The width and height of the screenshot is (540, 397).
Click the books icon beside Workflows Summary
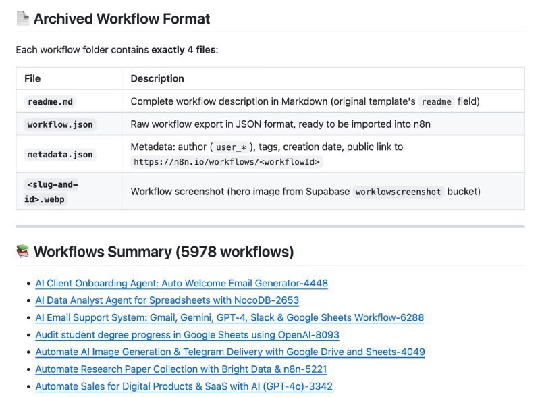[23, 251]
